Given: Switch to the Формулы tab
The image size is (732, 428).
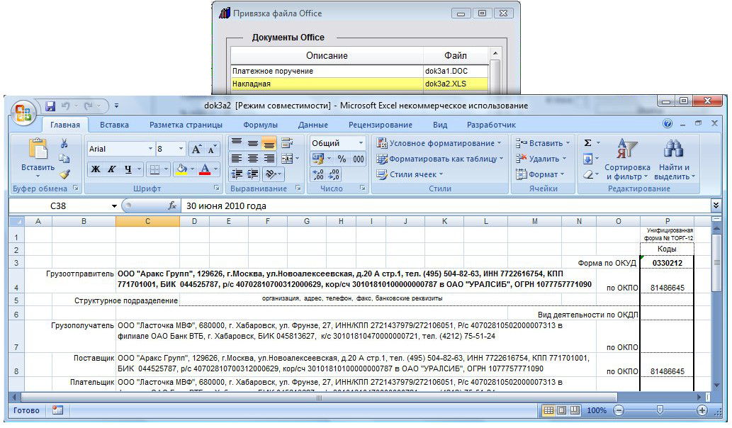Looking at the screenshot, I should 261,125.
